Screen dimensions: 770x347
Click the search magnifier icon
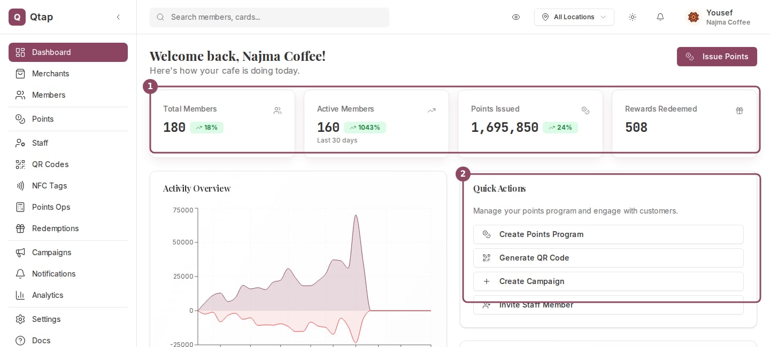(x=160, y=17)
